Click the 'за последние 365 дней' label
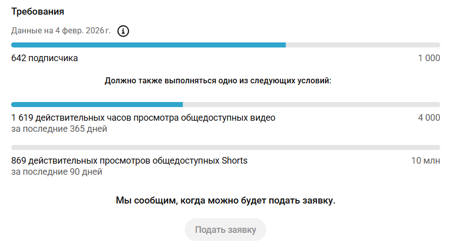The image size is (454, 250). [x=59, y=129]
